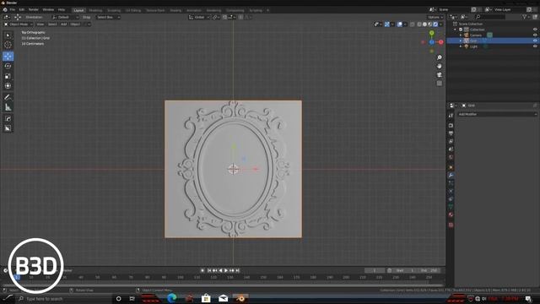Select the Annotate pencil tool
The image size is (540, 304).
[x=8, y=98]
